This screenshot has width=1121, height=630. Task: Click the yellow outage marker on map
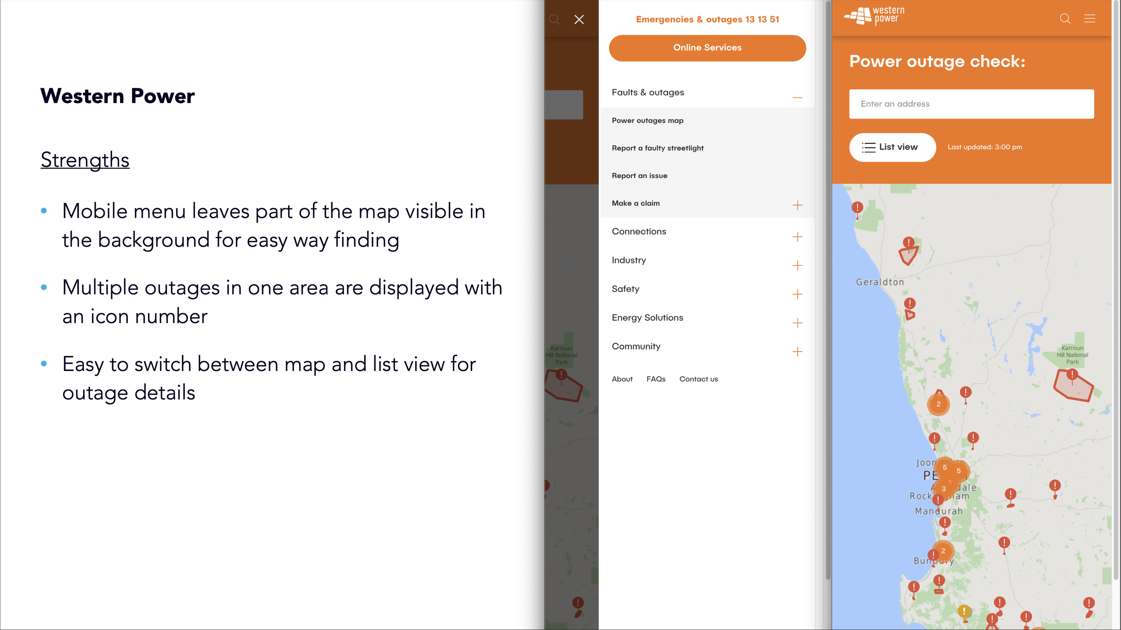coord(964,611)
